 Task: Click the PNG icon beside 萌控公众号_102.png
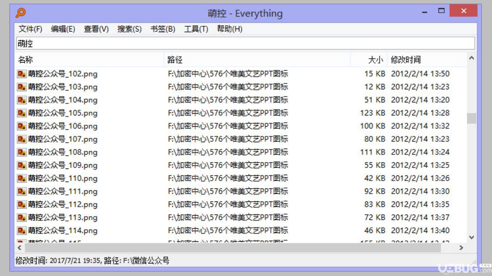pos(22,74)
